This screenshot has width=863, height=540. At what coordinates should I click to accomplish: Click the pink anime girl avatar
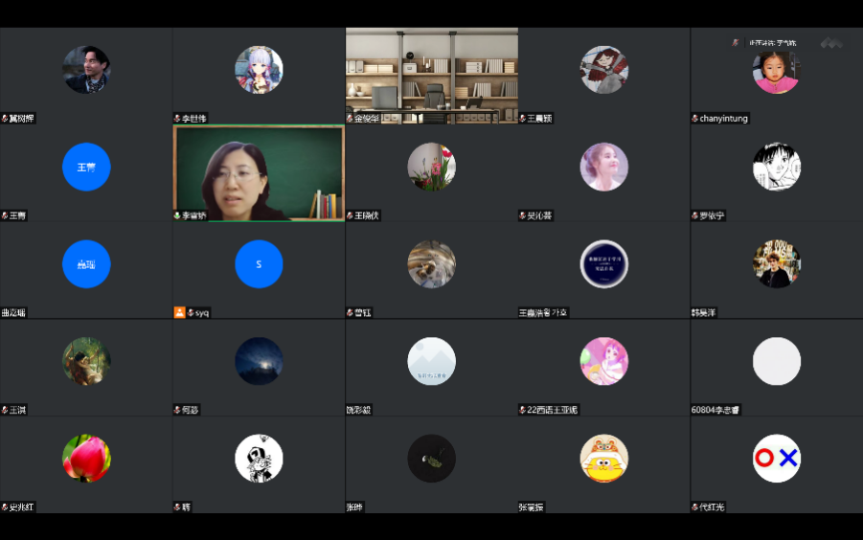click(603, 361)
